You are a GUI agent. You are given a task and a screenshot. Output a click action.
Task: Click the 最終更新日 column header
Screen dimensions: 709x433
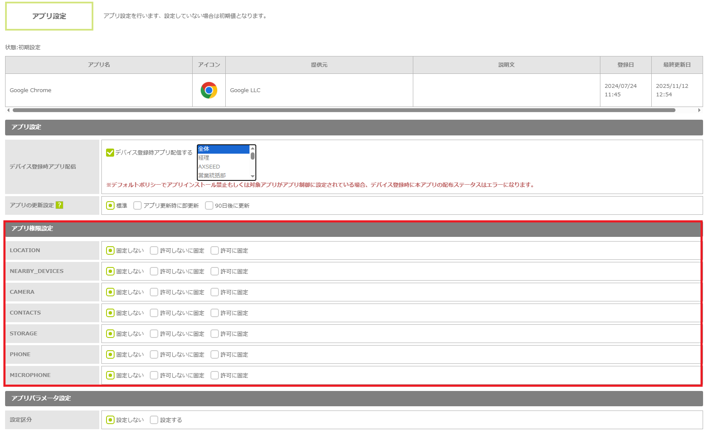point(677,65)
